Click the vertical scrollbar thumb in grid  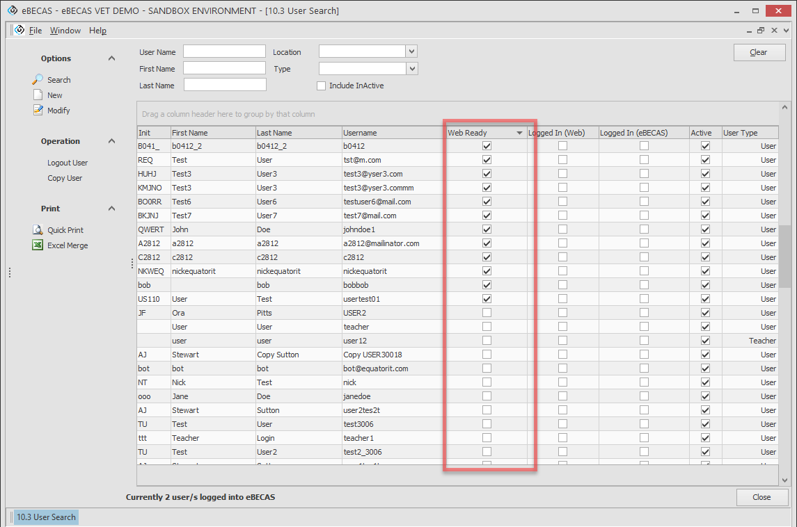pyautogui.click(x=784, y=256)
